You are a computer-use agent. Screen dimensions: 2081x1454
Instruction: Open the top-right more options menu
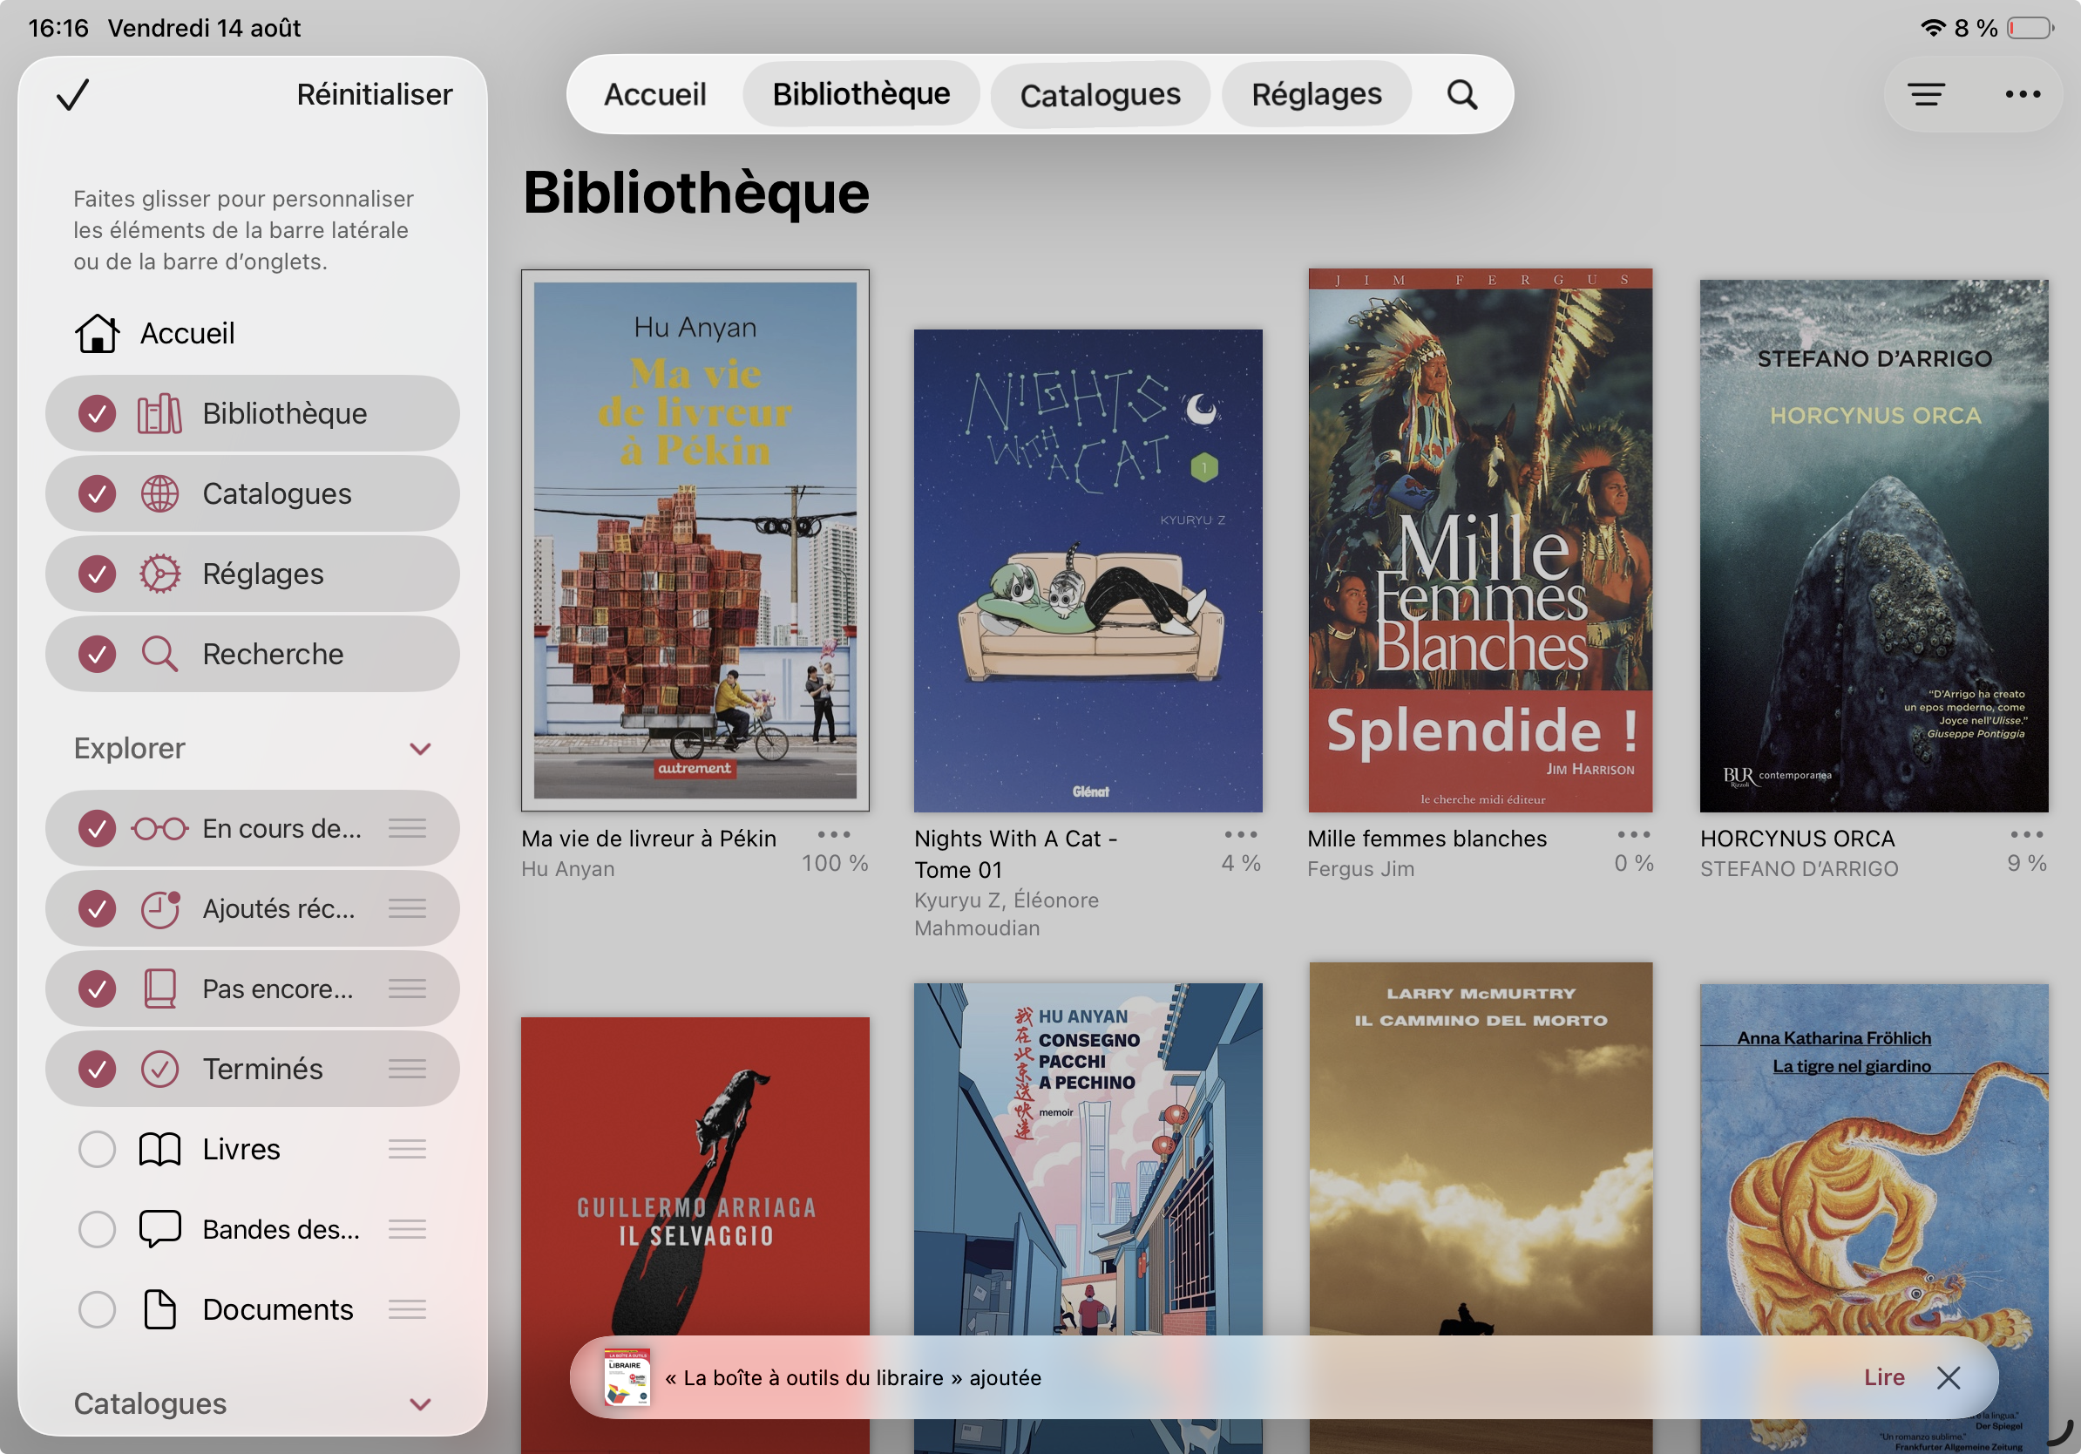coord(2023,94)
